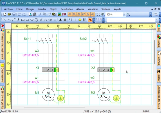Click the zoom to fit page icon
The height and width of the screenshot is (113, 161).
pos(98,14)
